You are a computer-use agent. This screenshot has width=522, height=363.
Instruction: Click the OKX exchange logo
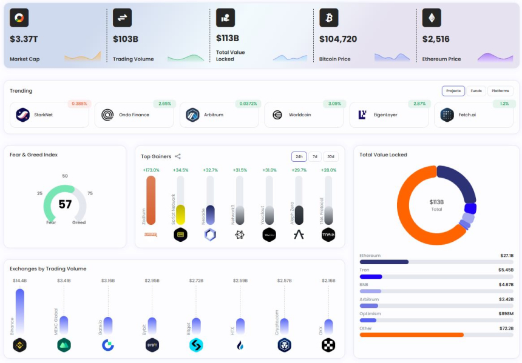328,345
